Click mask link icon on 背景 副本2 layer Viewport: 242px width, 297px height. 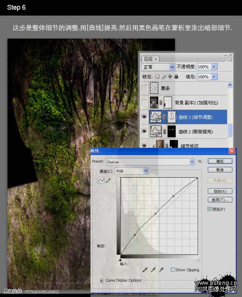pyautogui.click(x=161, y=103)
